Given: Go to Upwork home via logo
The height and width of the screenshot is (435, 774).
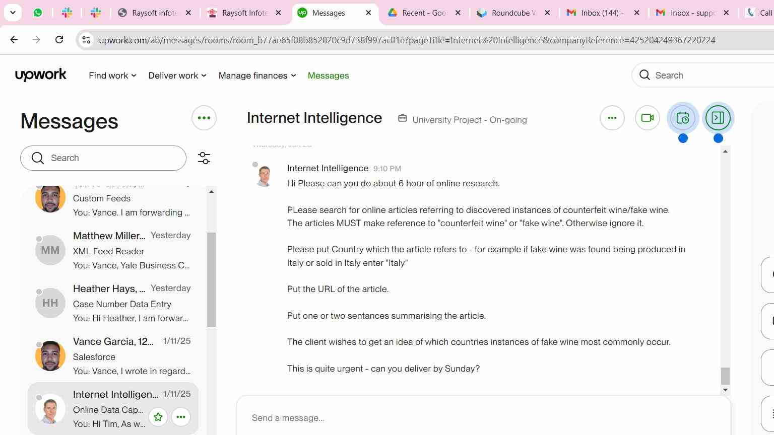Looking at the screenshot, I should 41,75.
